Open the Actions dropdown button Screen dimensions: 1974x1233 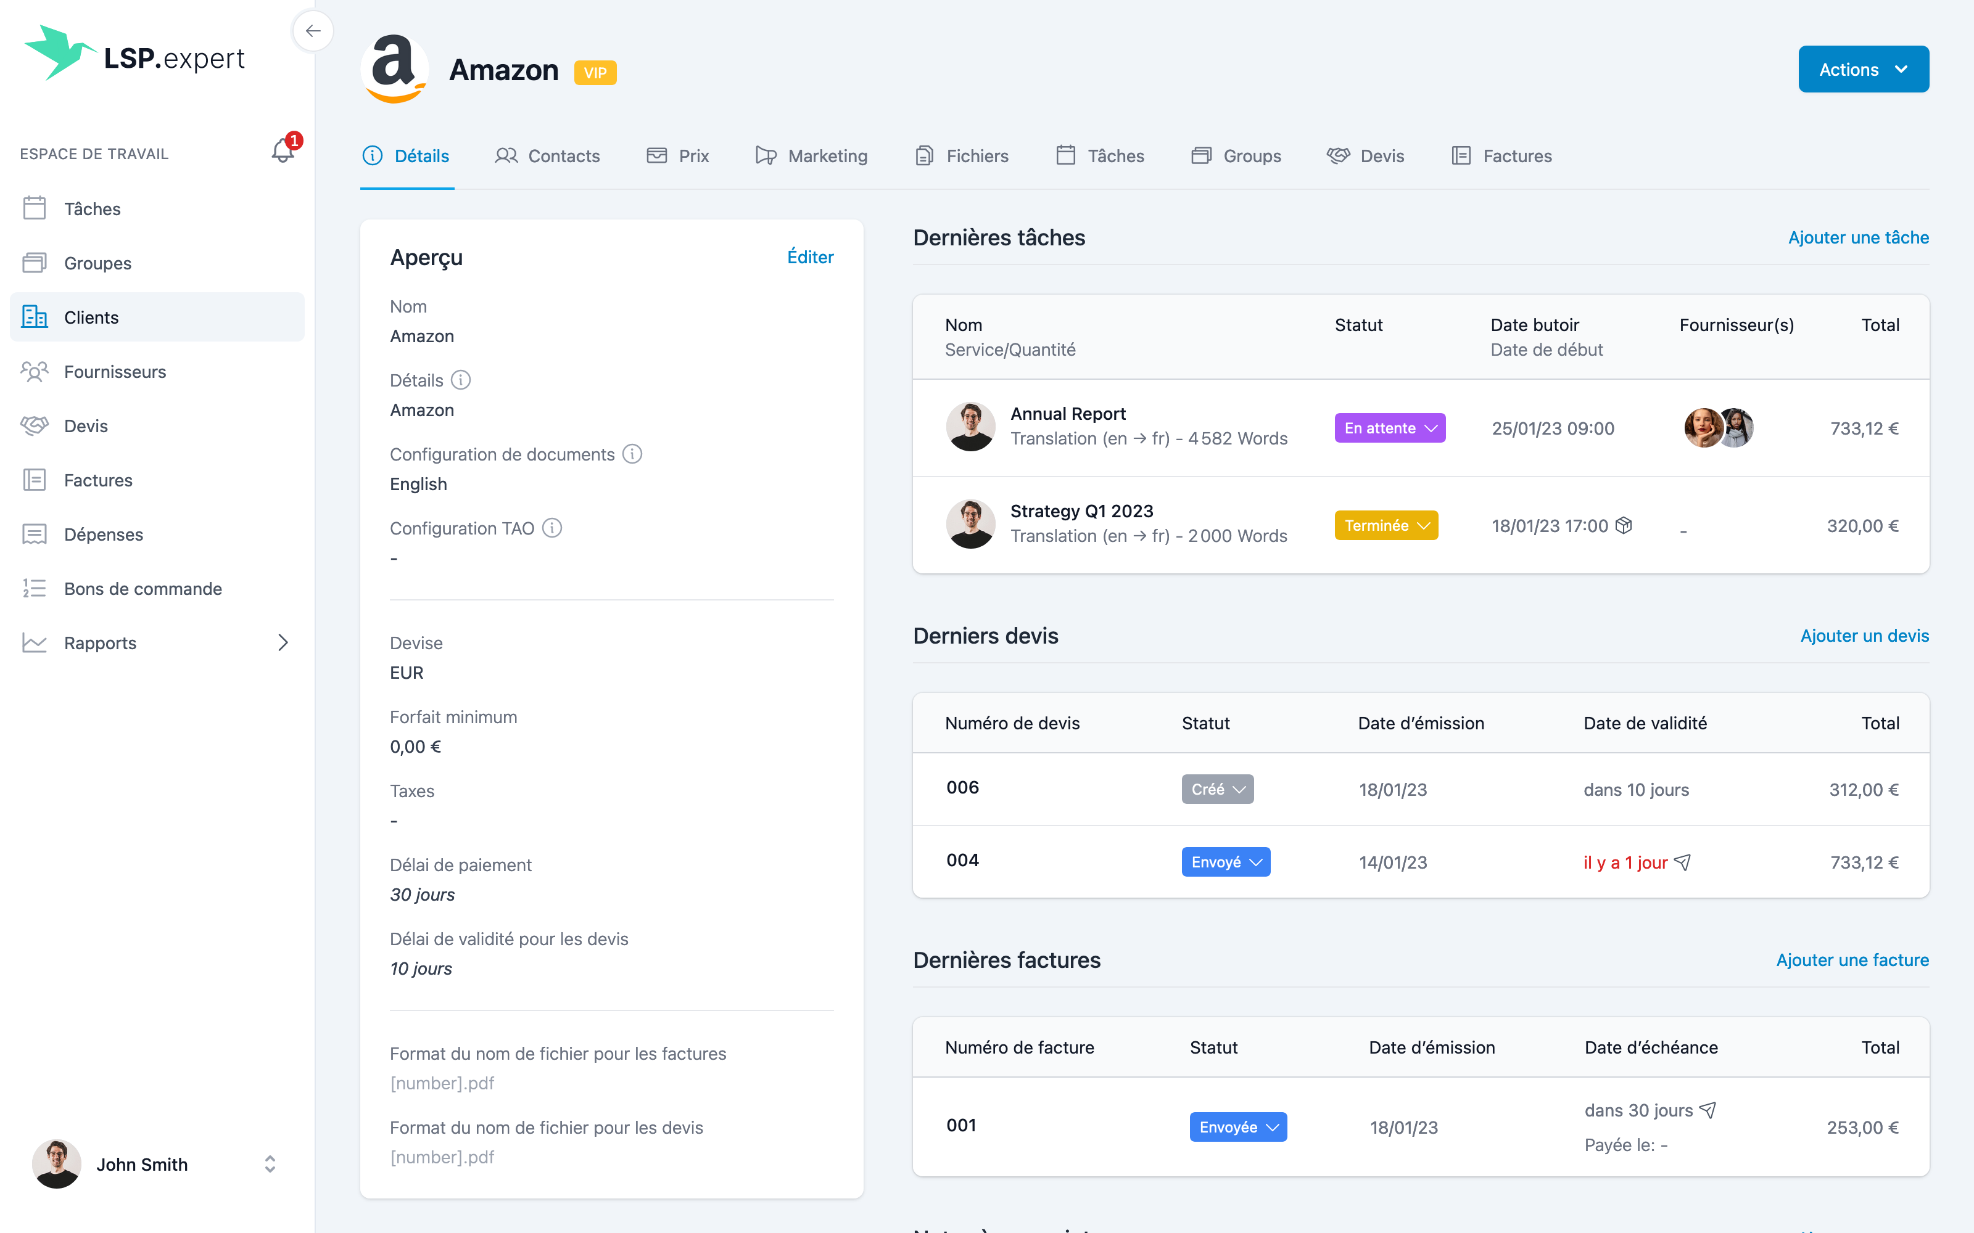point(1863,69)
